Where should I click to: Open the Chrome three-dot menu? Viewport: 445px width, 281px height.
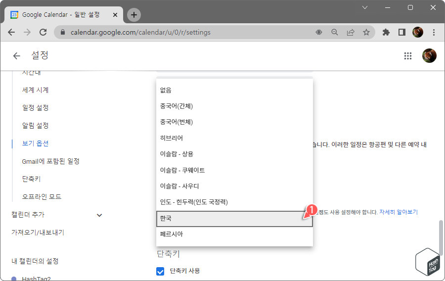coord(434,32)
